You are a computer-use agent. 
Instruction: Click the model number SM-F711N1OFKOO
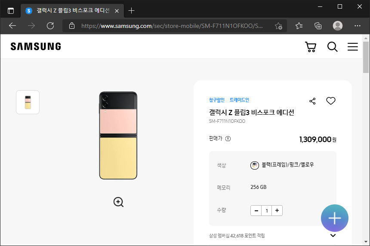(x=227, y=121)
